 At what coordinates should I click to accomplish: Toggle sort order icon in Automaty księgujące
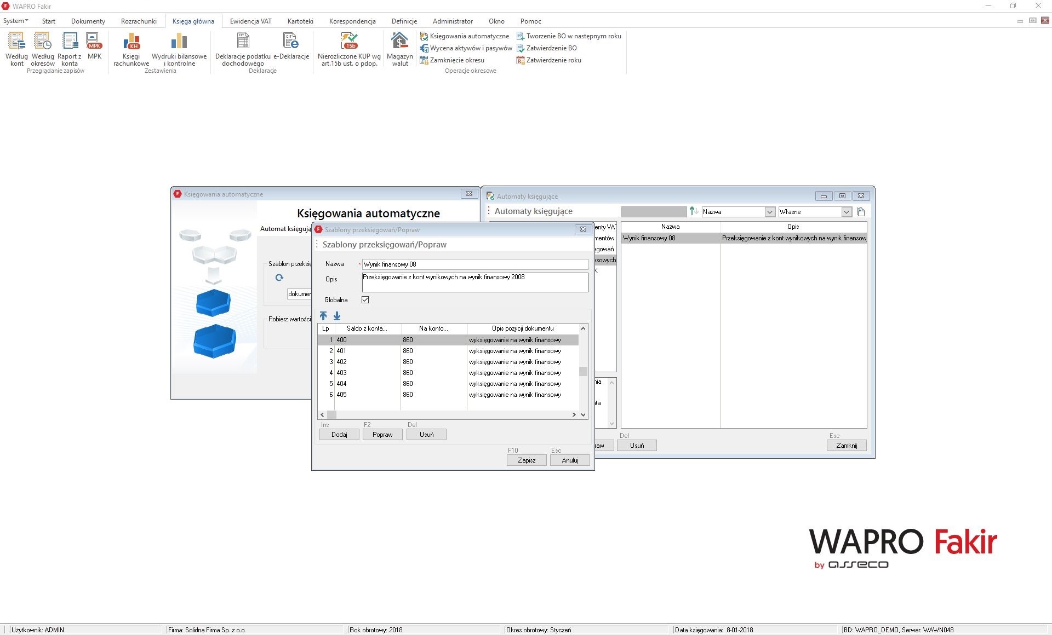coord(694,211)
